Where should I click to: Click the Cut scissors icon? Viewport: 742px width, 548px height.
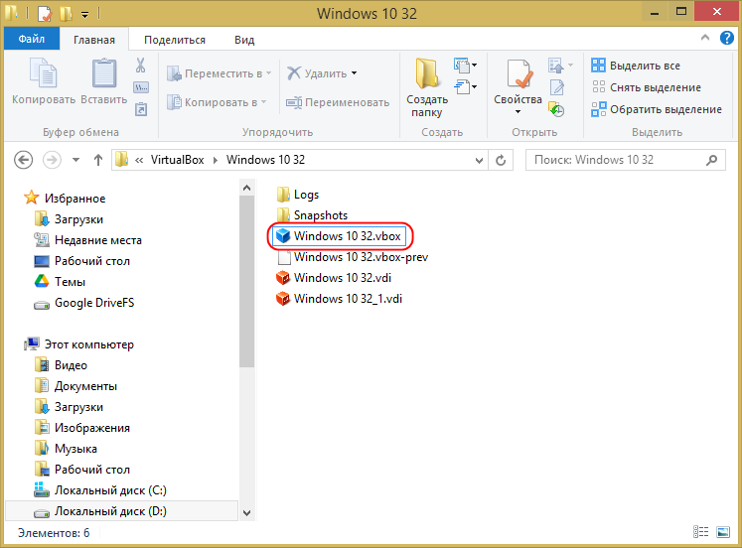pyautogui.click(x=140, y=66)
